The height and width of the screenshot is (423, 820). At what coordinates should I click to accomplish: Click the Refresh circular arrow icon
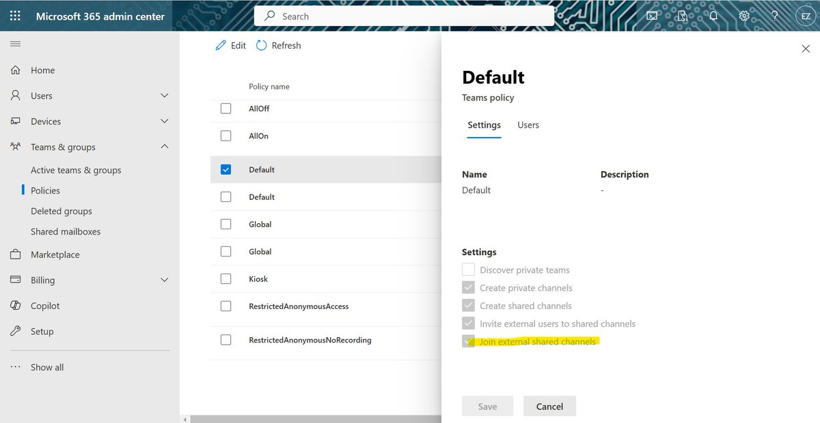pos(261,45)
